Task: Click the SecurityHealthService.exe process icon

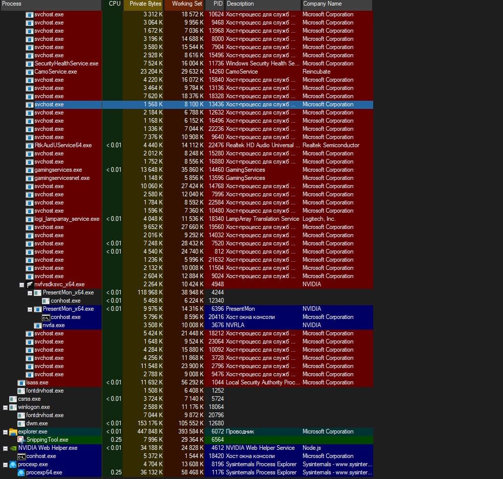Action: (30, 64)
